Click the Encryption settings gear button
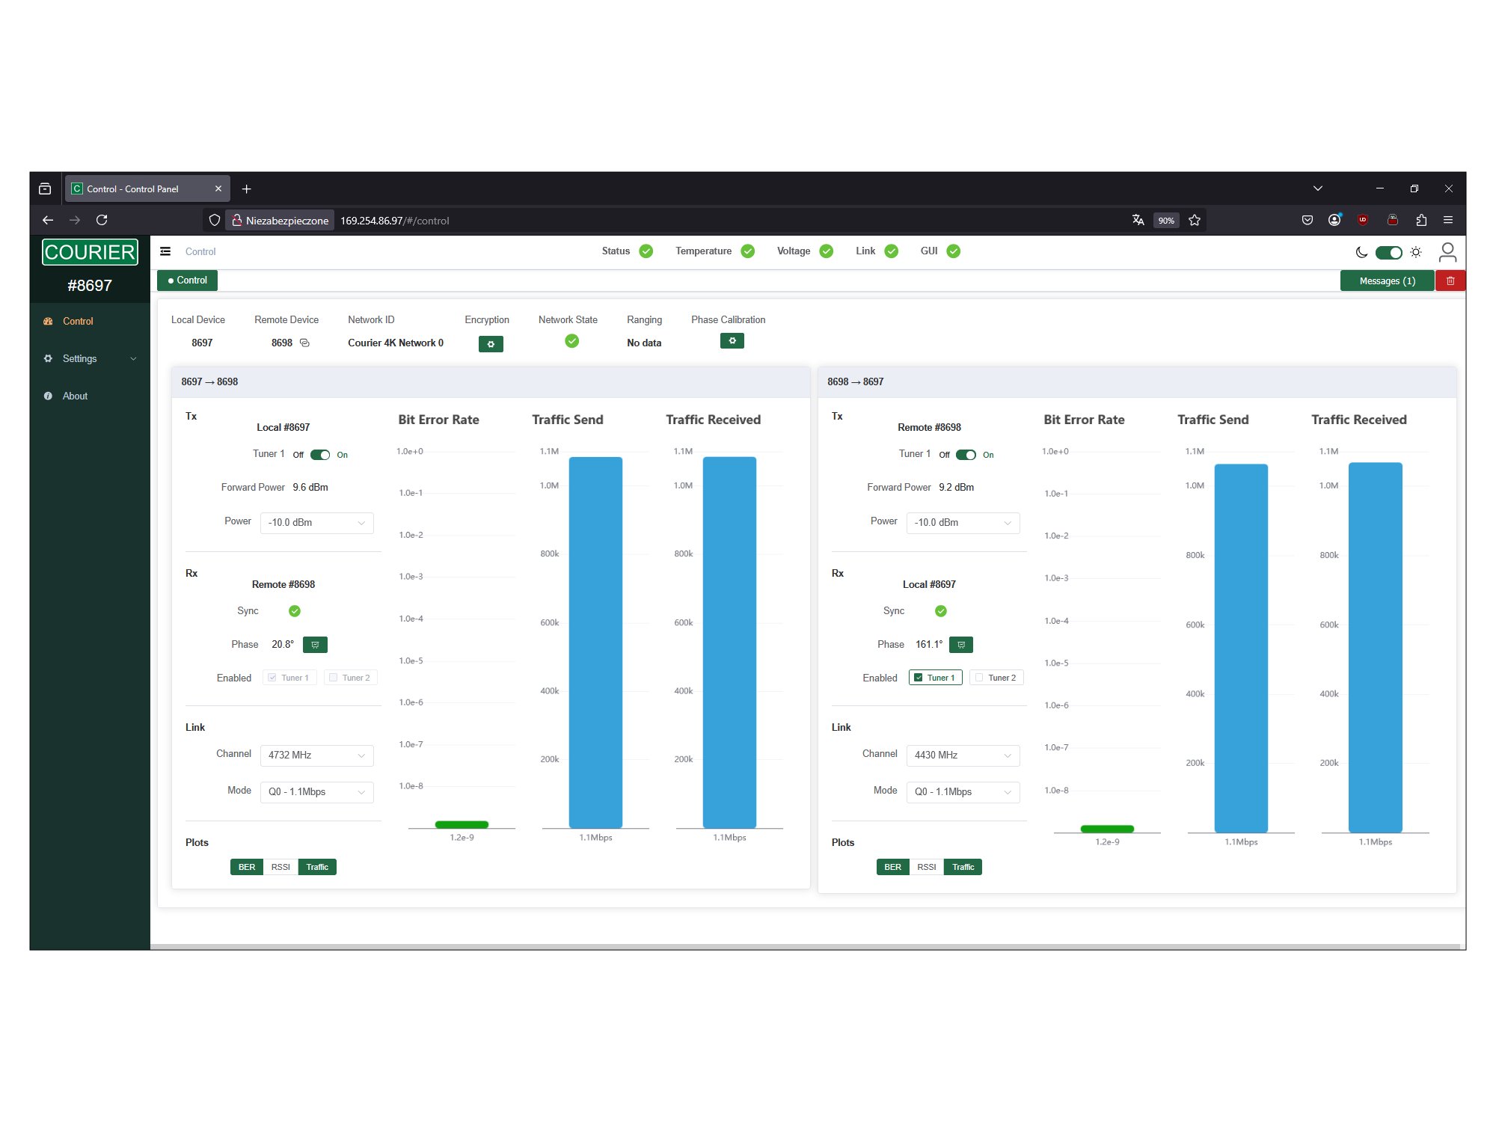 pos(491,344)
